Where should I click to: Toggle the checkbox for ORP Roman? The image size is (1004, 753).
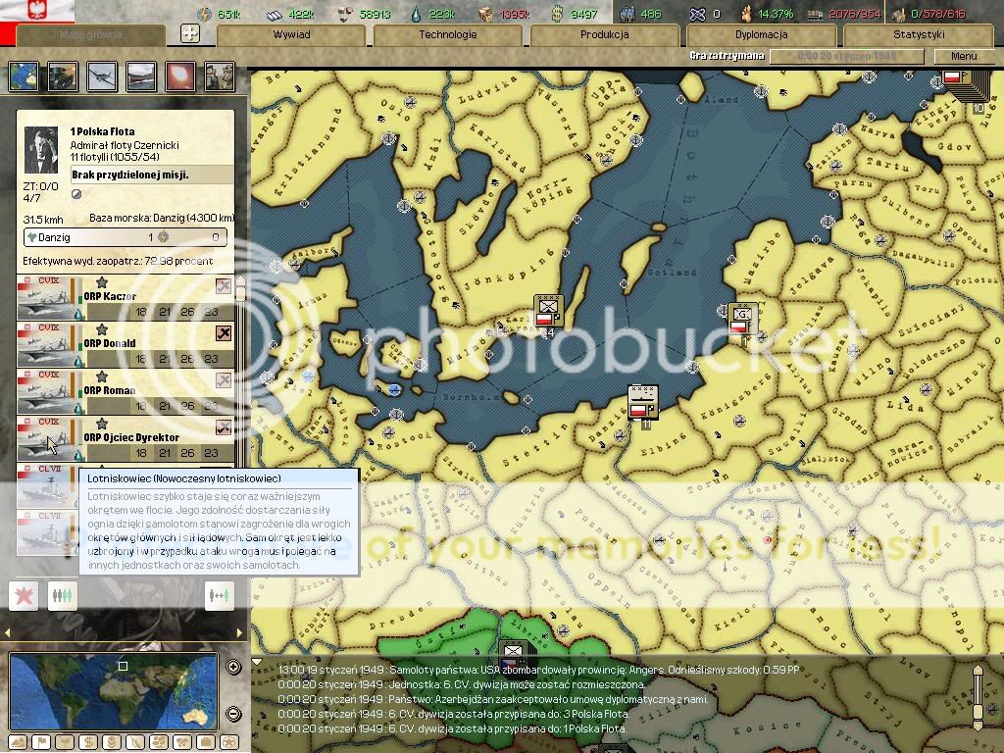click(x=224, y=380)
